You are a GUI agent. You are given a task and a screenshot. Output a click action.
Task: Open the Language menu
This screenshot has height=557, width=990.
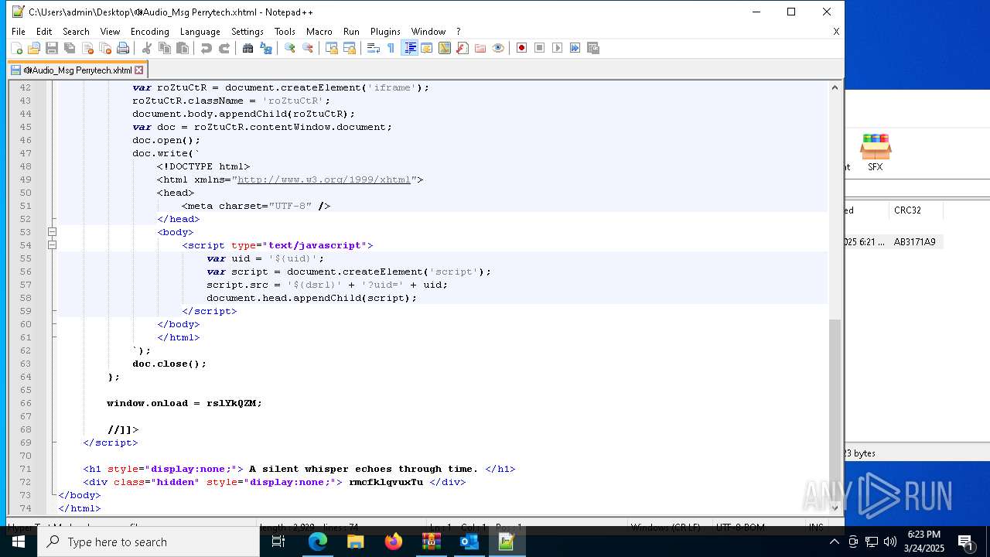[200, 32]
